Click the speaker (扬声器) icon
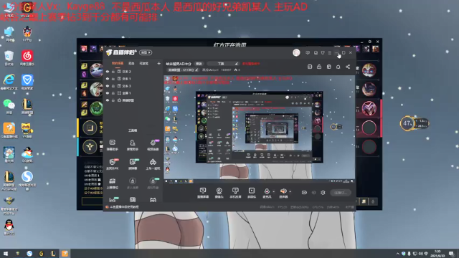This screenshot has height=258, width=459. [283, 191]
